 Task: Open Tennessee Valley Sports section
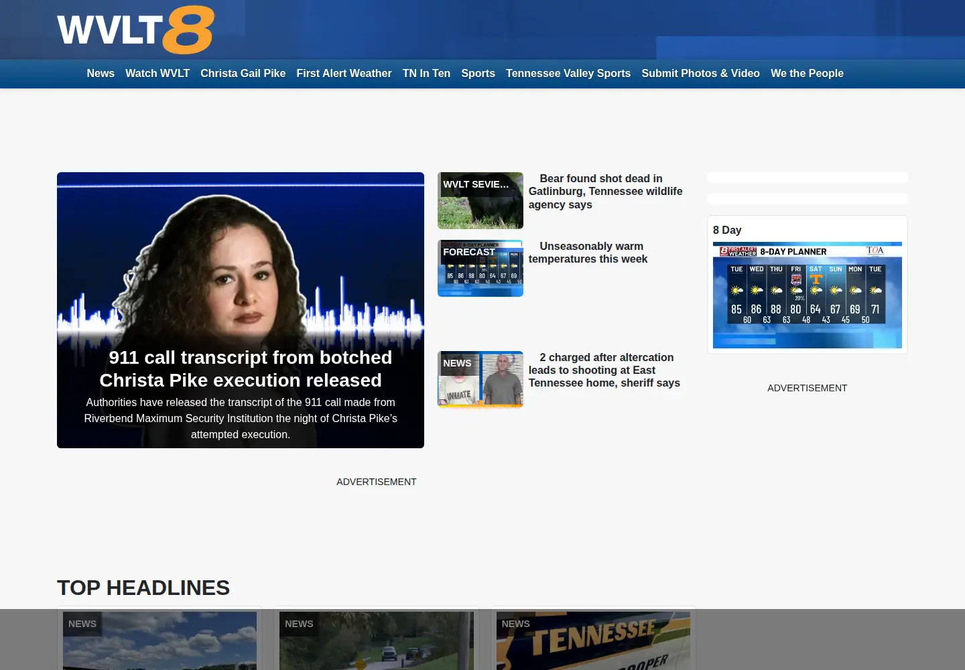(x=568, y=74)
